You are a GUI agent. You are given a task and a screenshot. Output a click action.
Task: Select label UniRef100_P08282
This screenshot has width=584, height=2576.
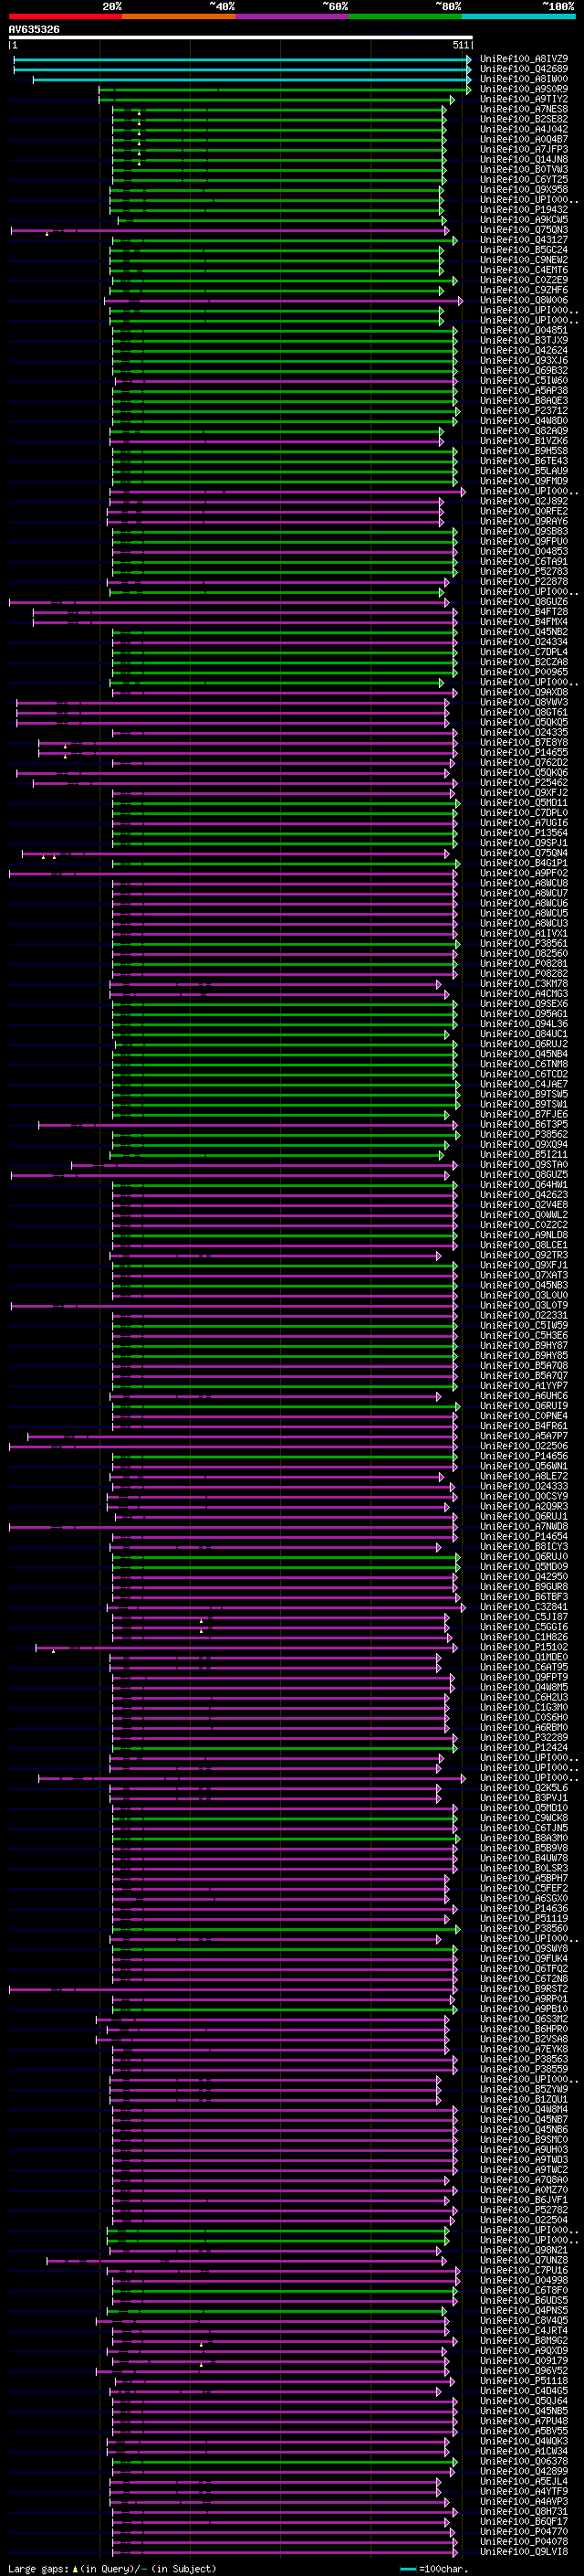(523, 974)
